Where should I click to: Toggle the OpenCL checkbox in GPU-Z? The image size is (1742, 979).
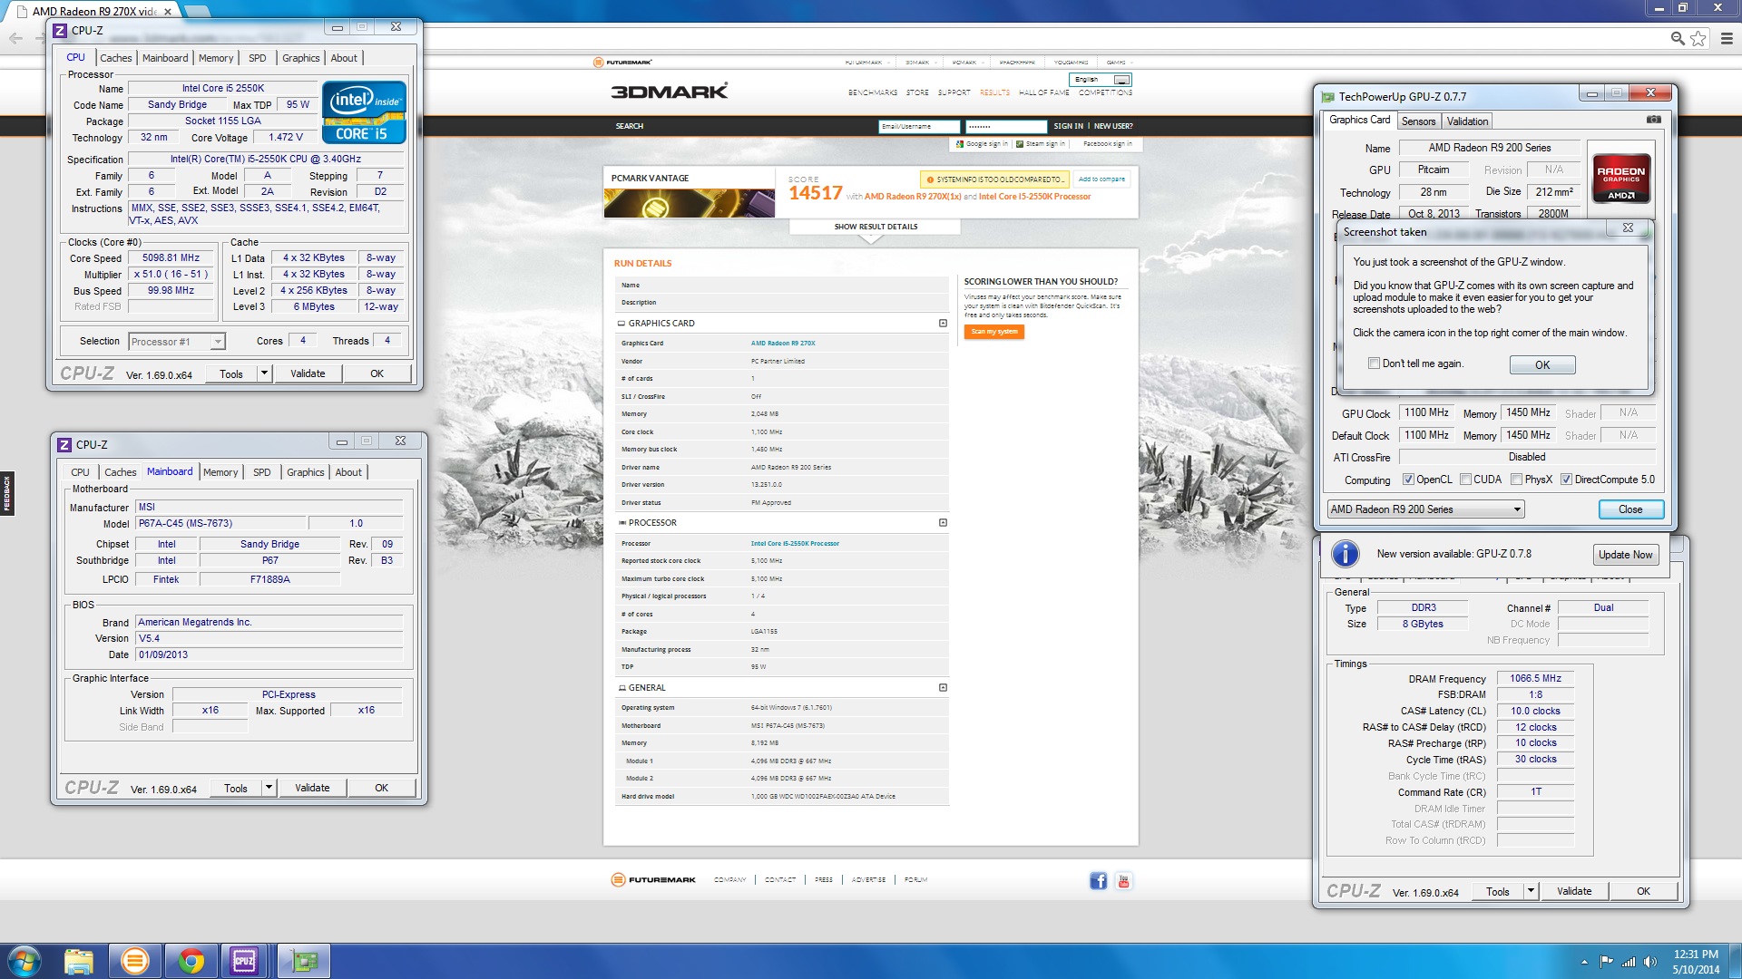[1408, 480]
